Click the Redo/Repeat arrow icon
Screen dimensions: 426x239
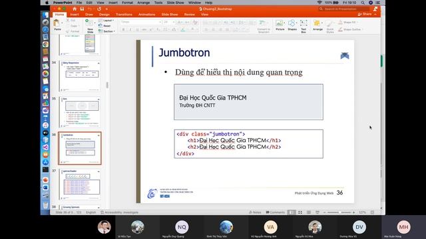coord(99,9)
